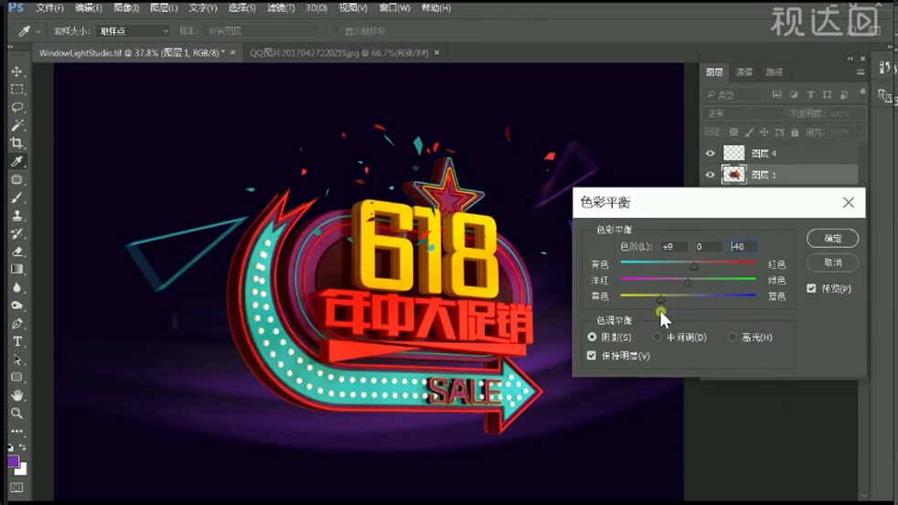Filter layers by smart object icon
The width and height of the screenshot is (898, 505).
click(x=844, y=94)
